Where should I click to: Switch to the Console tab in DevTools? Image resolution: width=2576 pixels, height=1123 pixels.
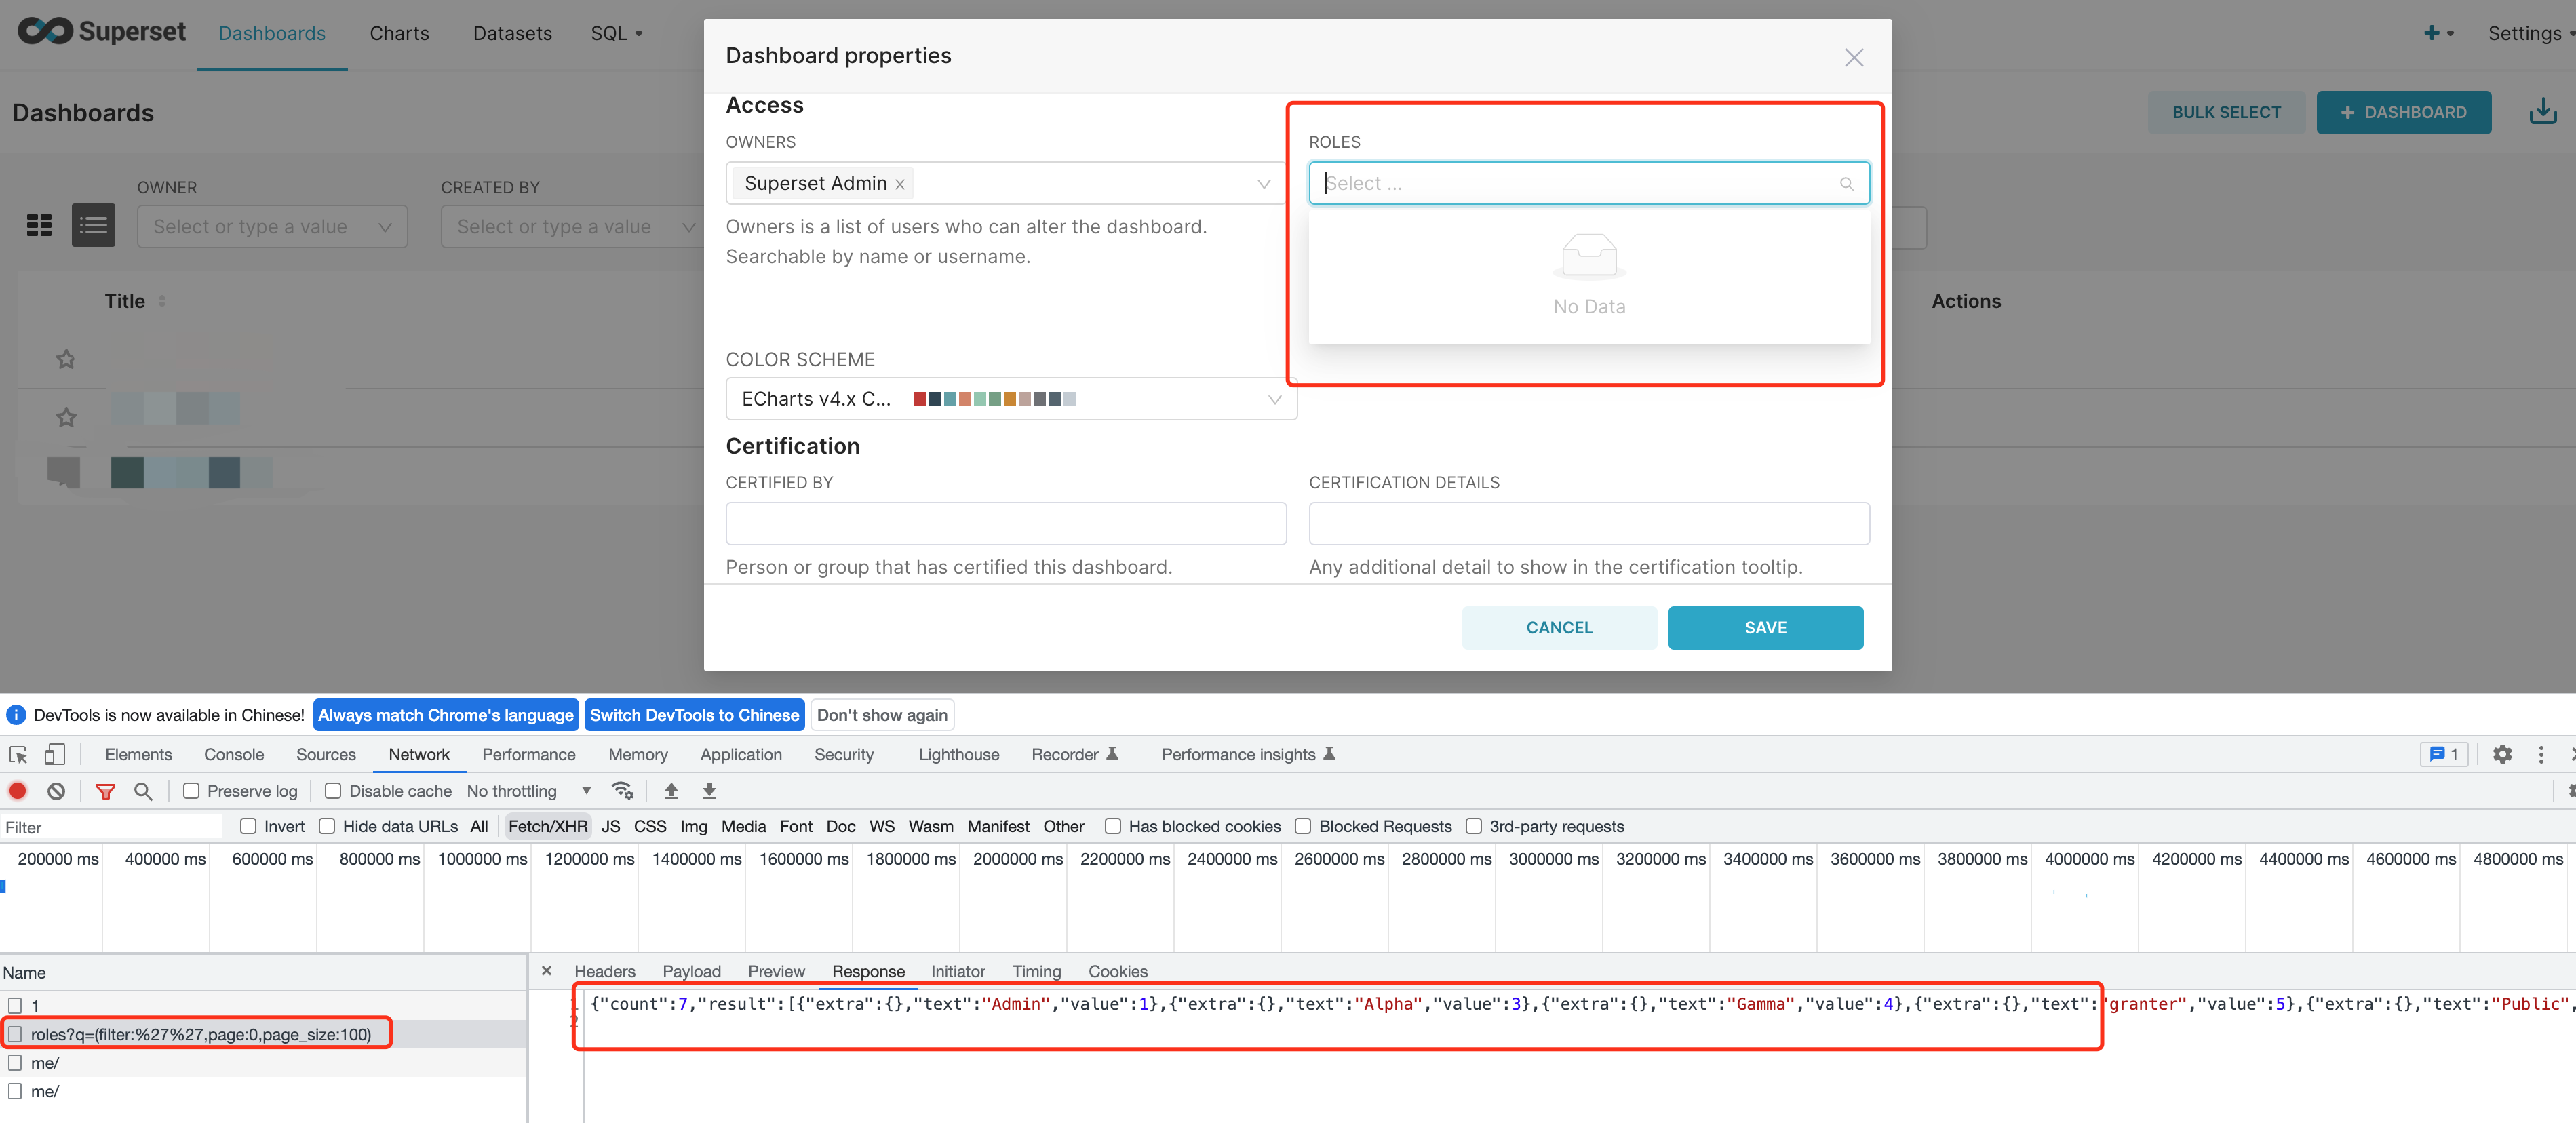tap(233, 754)
